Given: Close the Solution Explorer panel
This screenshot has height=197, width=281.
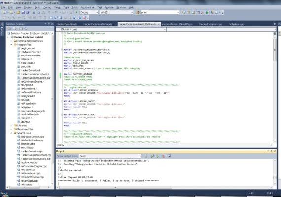Looking at the screenshot, I should point(52,24).
